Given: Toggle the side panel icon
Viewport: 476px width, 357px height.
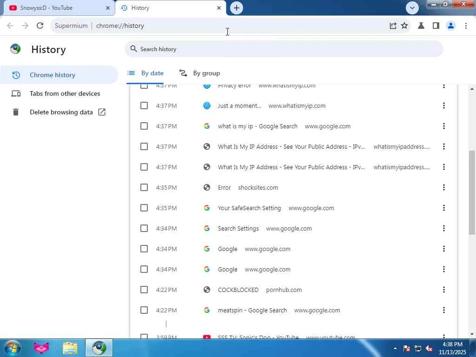Looking at the screenshot, I should 436,26.
